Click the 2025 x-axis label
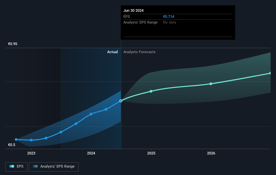Screen dimensions: 276x175 [151, 153]
